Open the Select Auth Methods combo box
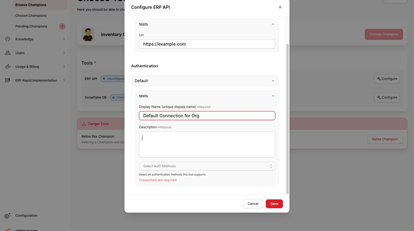The height and width of the screenshot is (231, 414). pos(207,166)
